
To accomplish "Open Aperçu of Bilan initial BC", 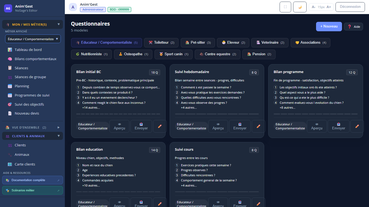I will coord(119,126).
